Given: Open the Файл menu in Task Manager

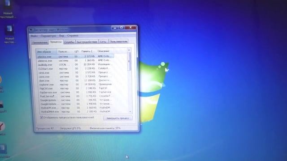Looking at the screenshot, I should pos(34,36).
